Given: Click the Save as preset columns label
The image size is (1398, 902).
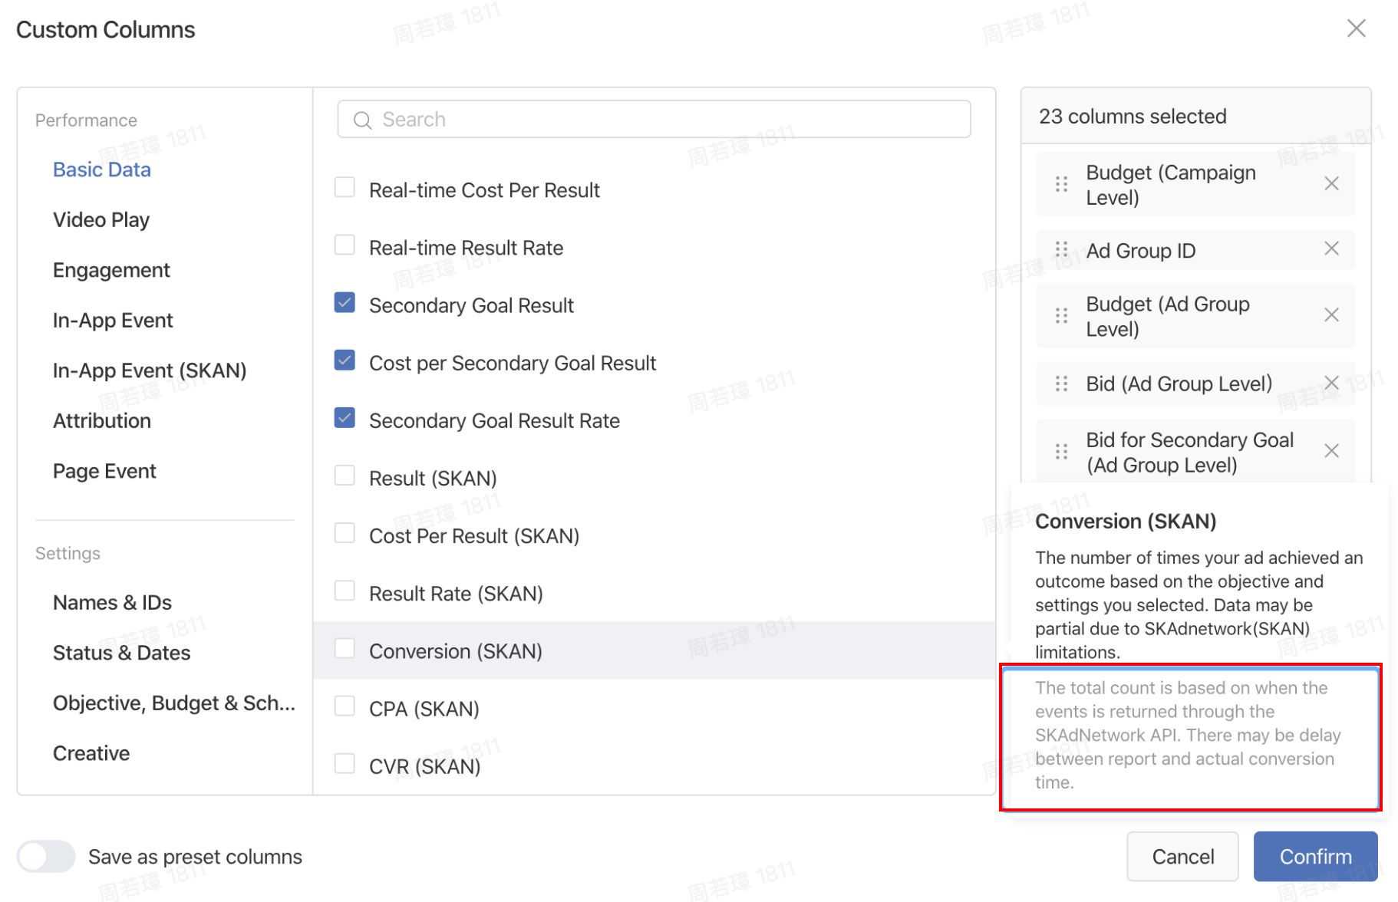Looking at the screenshot, I should pos(195,857).
